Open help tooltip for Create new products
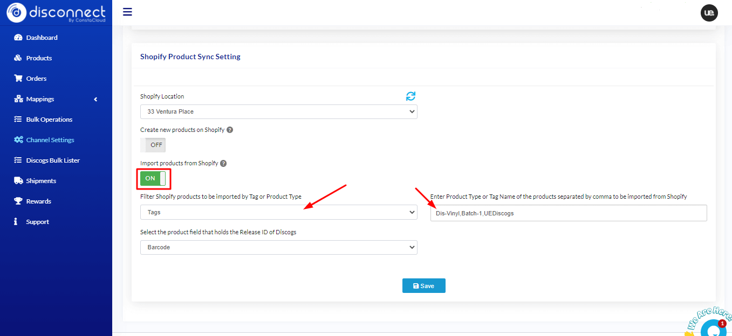Screen dimensions: 732x336 click(230, 130)
